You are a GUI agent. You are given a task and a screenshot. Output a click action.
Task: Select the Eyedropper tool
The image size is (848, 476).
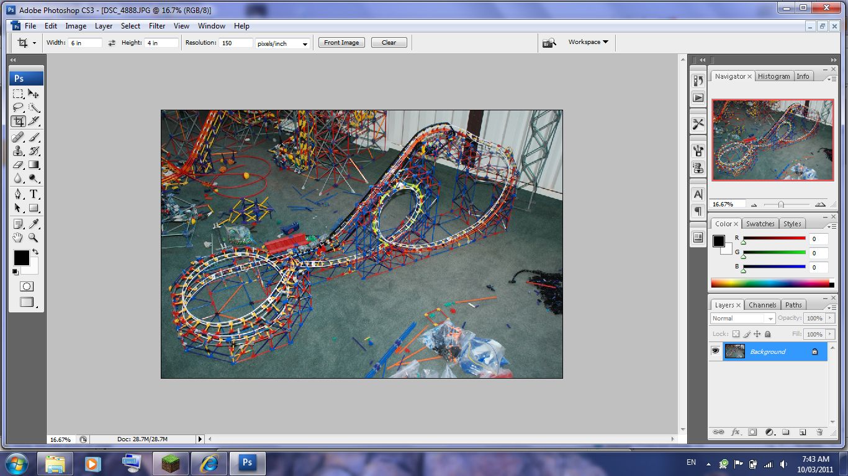(34, 224)
